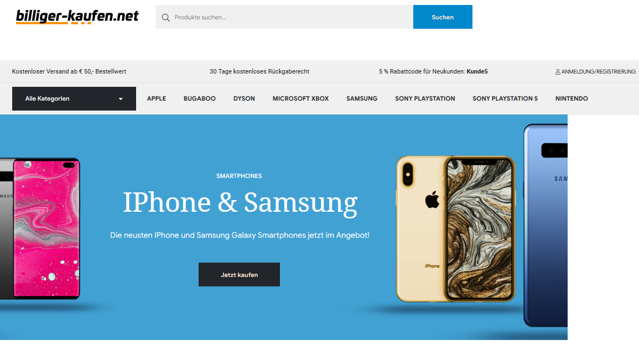
Task: Click the IPhone & Samsung banner headline
Action: pos(240,202)
